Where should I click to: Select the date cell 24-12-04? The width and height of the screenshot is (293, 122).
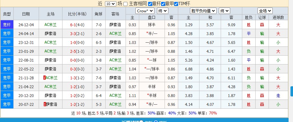(26, 25)
